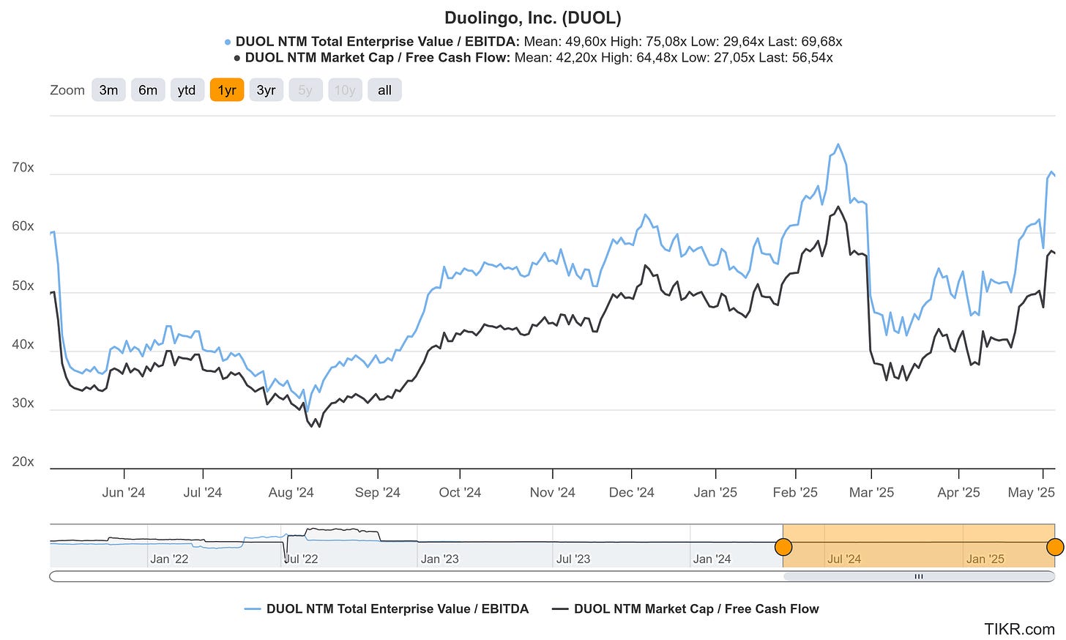Image resolution: width=1066 pixels, height=640 pixels.
Task: Click the 40x y-axis label
Action: click(x=23, y=344)
